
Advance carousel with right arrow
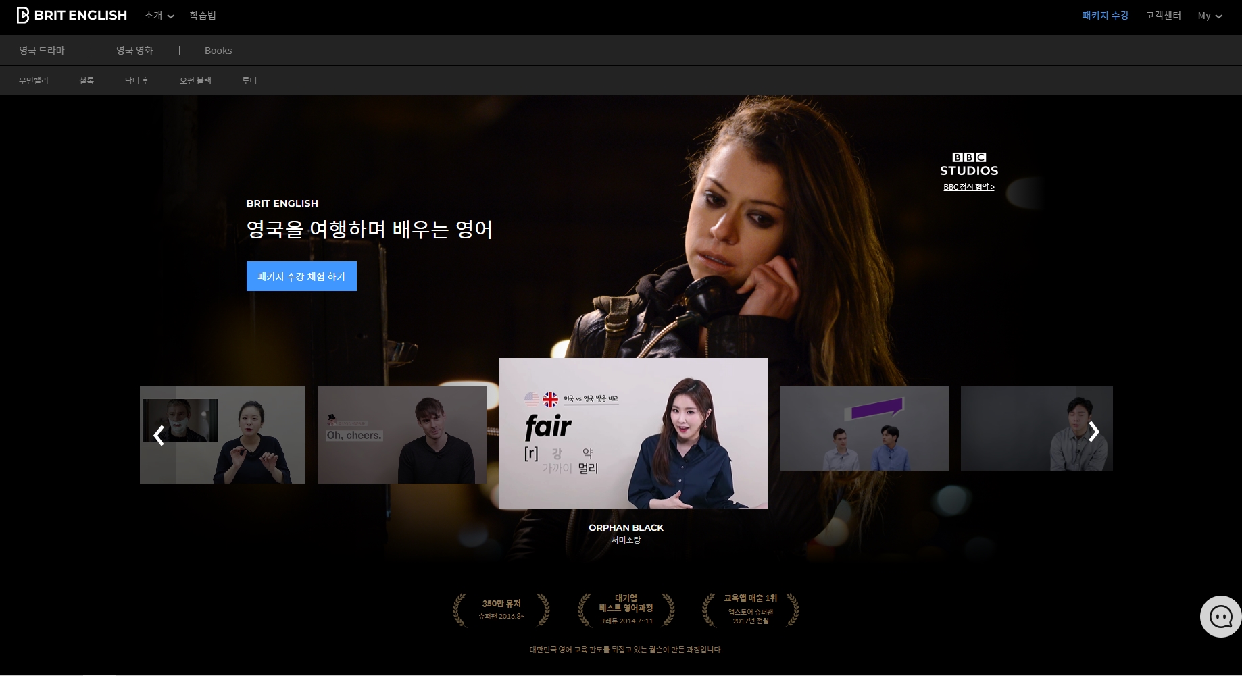pyautogui.click(x=1094, y=431)
